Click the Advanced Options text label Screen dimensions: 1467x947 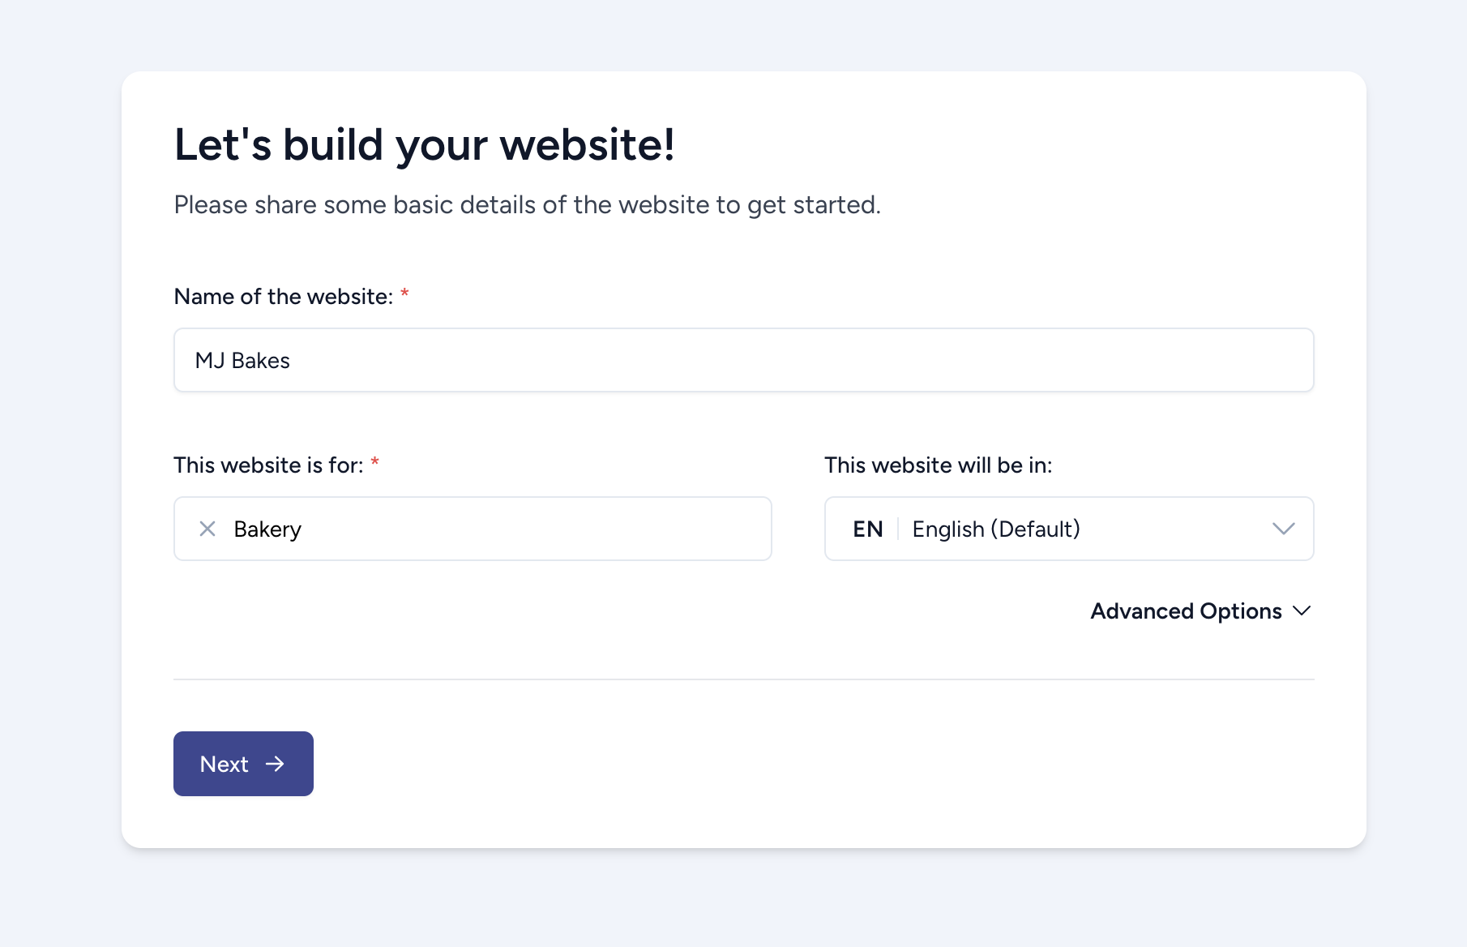pyautogui.click(x=1186, y=611)
